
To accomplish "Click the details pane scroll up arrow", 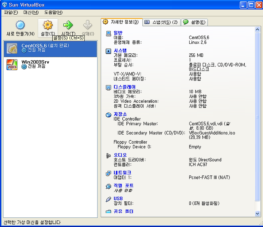I will click(x=257, y=30).
